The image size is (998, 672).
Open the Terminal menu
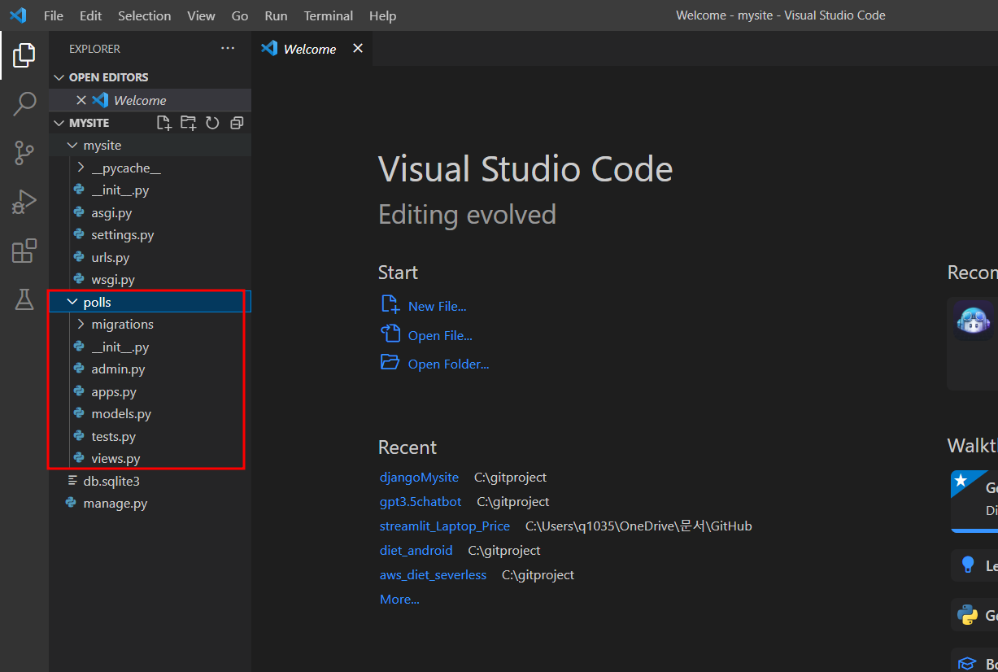click(x=329, y=15)
